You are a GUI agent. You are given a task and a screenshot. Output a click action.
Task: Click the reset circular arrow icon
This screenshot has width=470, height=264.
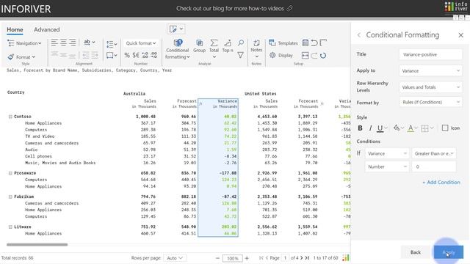tap(323, 56)
